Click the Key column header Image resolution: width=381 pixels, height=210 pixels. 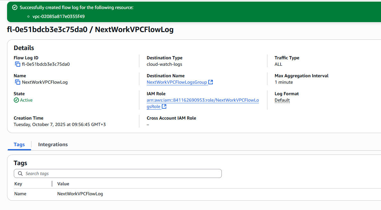pyautogui.click(x=18, y=184)
